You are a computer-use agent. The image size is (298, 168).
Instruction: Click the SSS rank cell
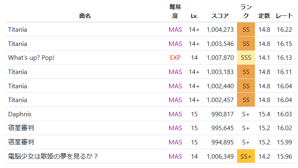coord(246,58)
